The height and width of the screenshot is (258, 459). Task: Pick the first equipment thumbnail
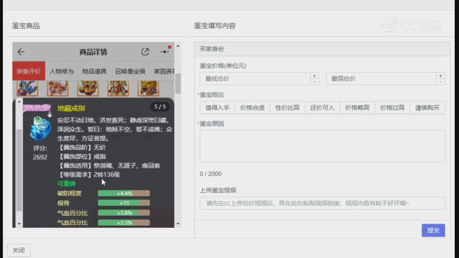click(27, 88)
